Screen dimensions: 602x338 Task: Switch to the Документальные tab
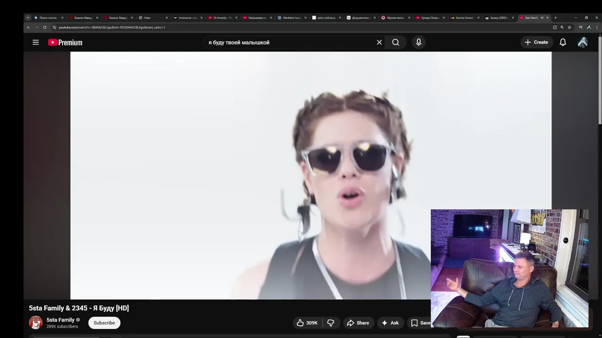[x=361, y=18]
